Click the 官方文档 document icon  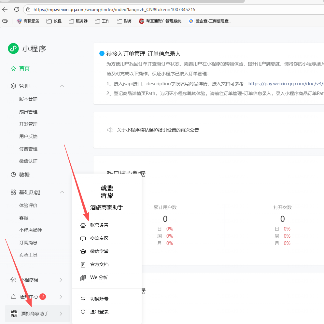[x=83, y=264]
